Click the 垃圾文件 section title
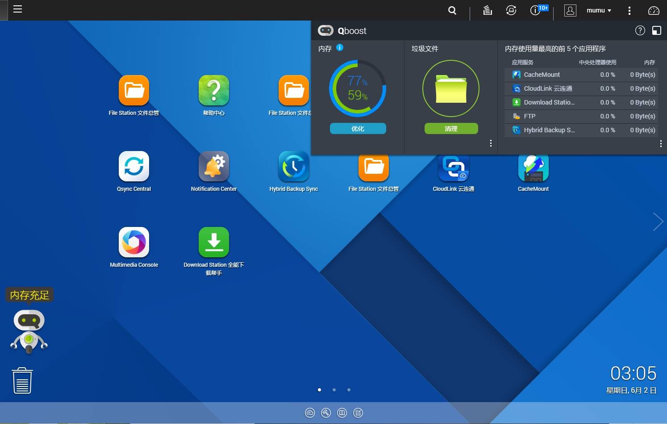The image size is (667, 424). (425, 48)
